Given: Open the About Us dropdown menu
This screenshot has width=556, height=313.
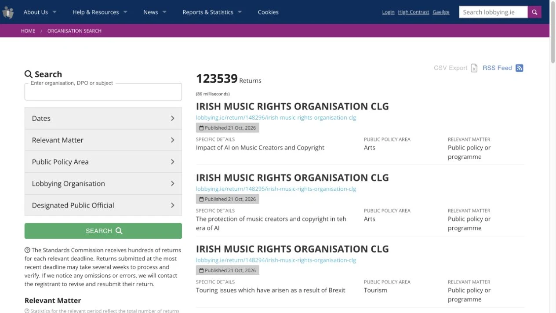Looking at the screenshot, I should pyautogui.click(x=40, y=12).
